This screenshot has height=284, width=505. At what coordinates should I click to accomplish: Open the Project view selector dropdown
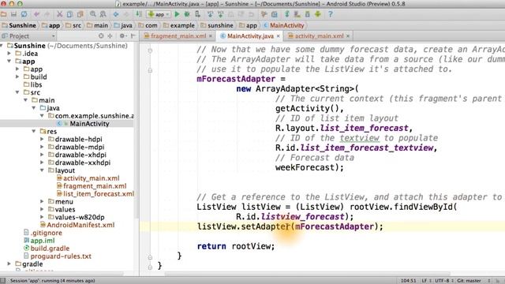(x=28, y=36)
